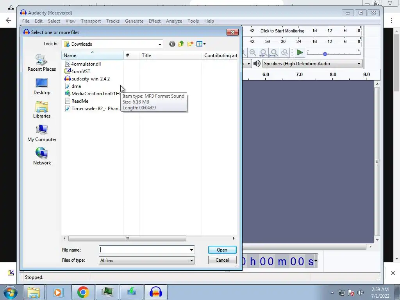The width and height of the screenshot is (400, 300).
Task: Open the File menu in Audacity
Action: click(26, 21)
